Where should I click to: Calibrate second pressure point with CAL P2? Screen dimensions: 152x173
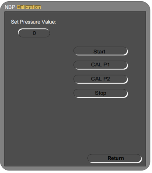pos(101,79)
